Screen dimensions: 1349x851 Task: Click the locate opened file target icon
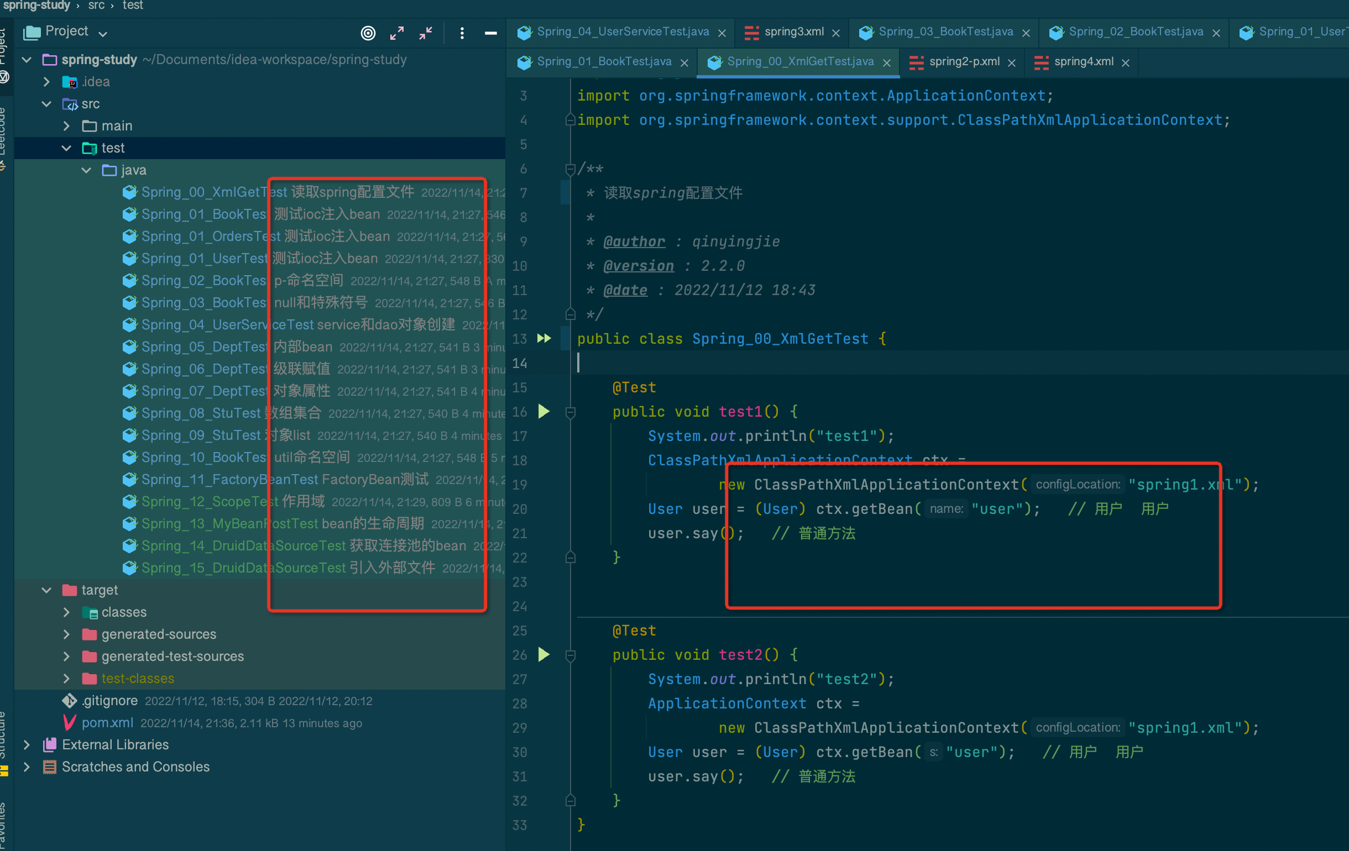368,33
